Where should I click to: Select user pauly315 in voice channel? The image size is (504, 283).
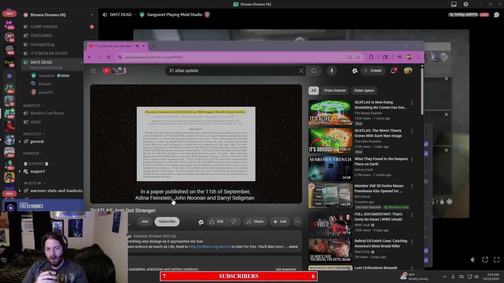(x=46, y=92)
